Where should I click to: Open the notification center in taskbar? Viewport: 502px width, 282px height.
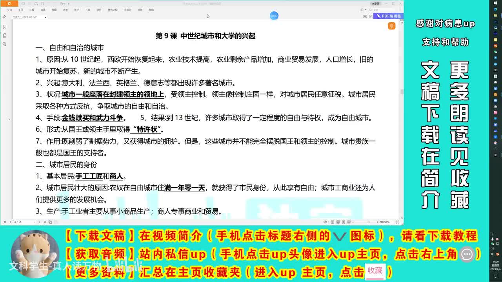pyautogui.click(x=496, y=277)
